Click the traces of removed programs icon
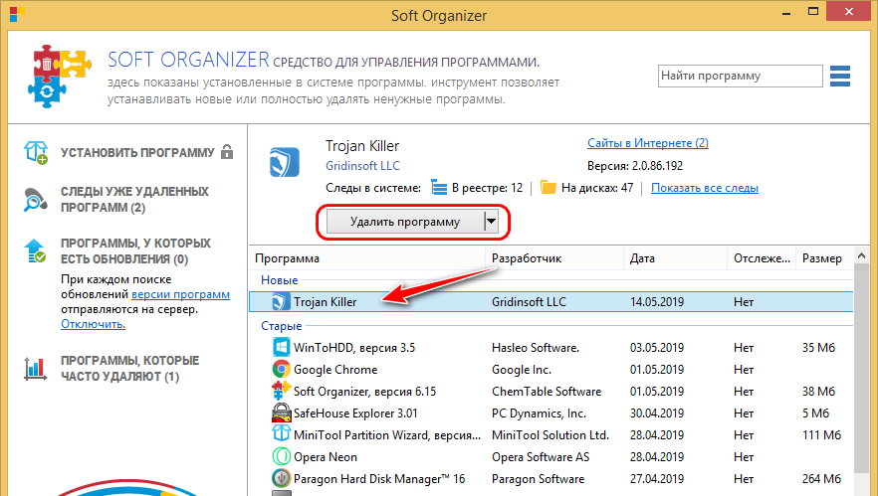 click(35, 200)
